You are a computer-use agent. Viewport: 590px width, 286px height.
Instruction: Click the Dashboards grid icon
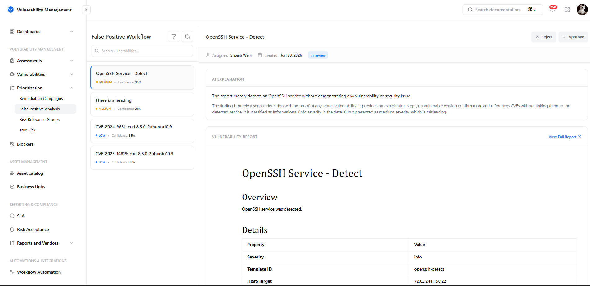12,32
